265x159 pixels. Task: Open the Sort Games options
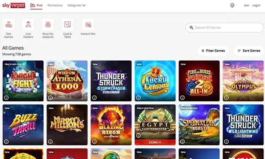tap(249, 51)
